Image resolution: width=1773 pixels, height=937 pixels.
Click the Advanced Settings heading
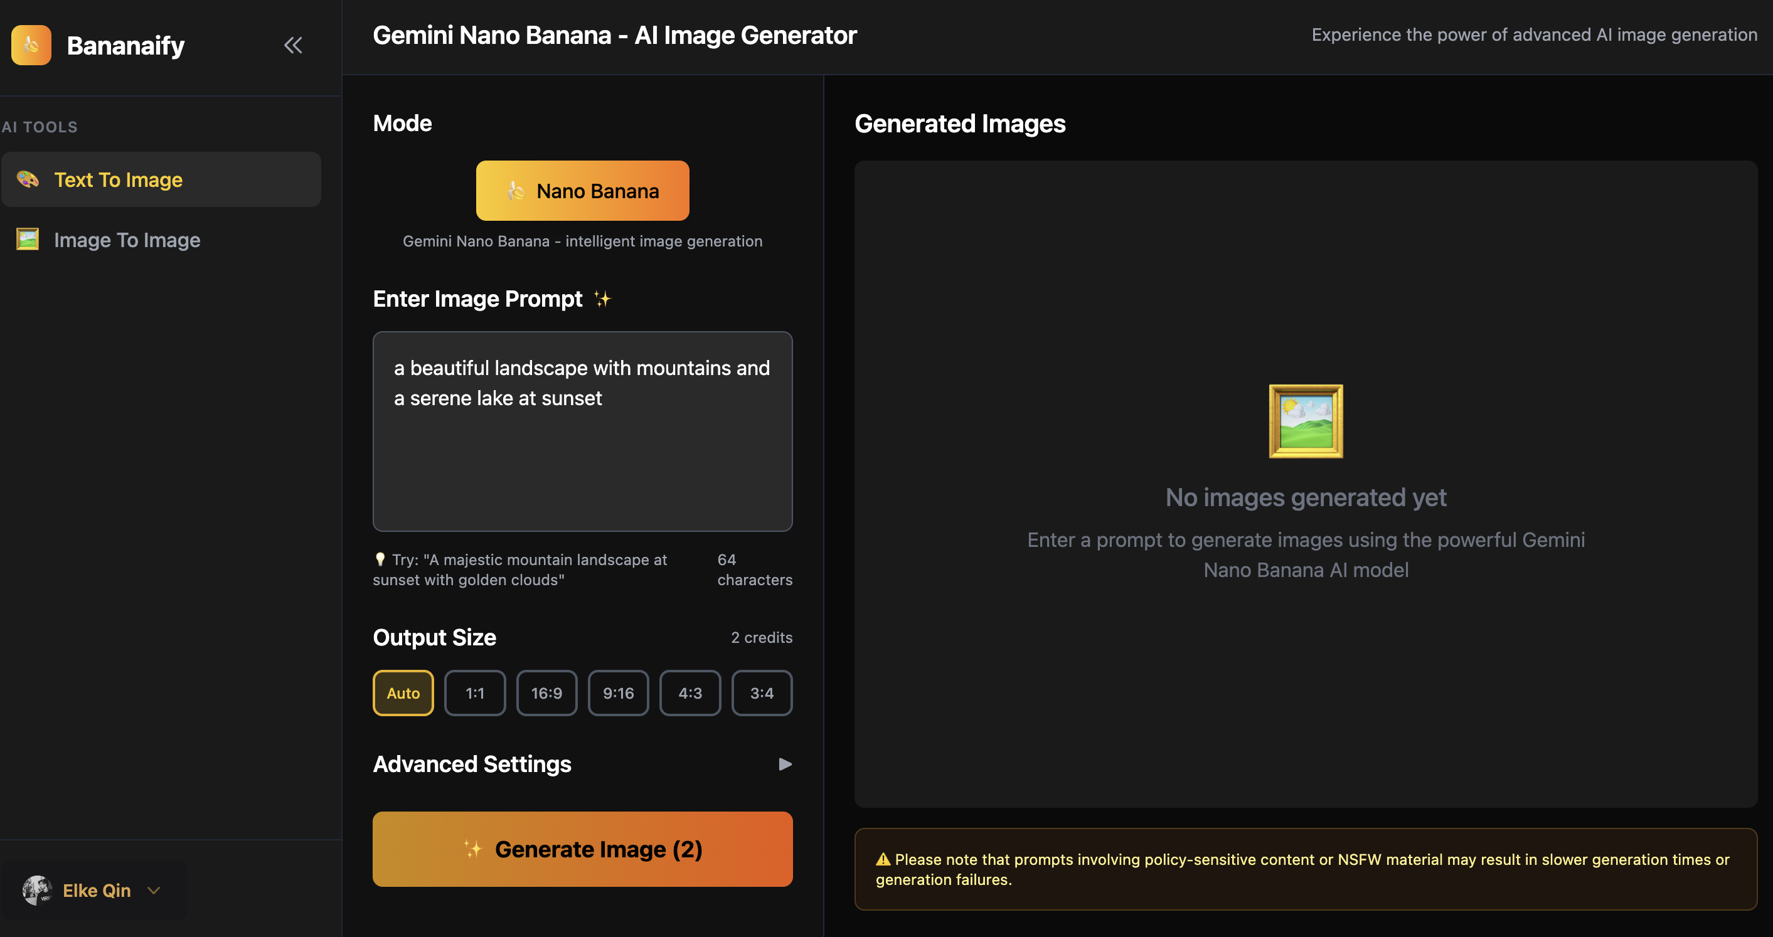472,765
